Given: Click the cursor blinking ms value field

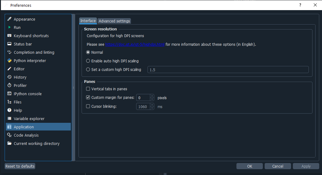Looking at the screenshot, I should pos(143,107).
